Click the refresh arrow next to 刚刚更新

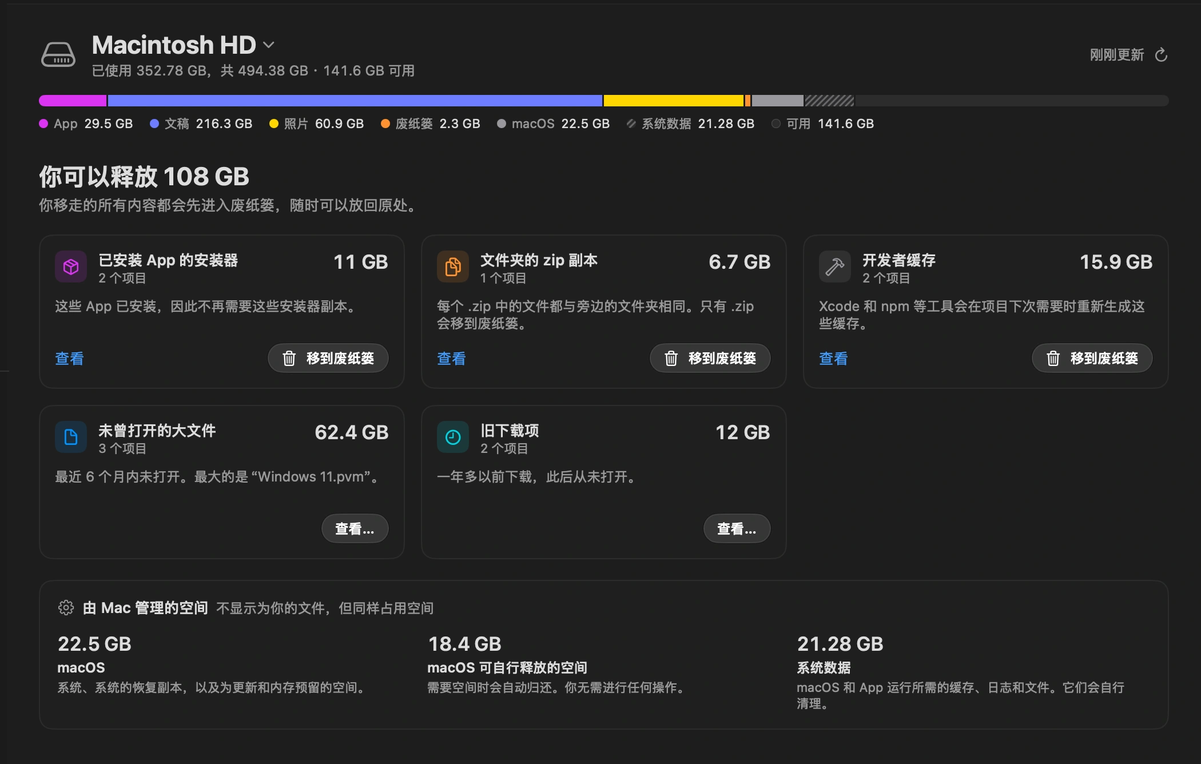pos(1161,55)
